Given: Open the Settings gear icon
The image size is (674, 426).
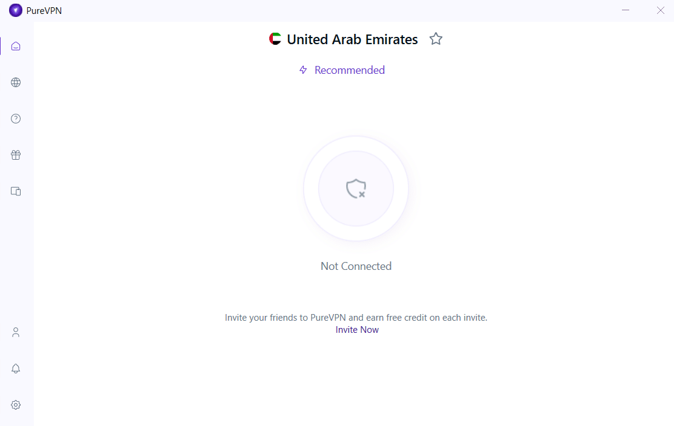Looking at the screenshot, I should (16, 405).
